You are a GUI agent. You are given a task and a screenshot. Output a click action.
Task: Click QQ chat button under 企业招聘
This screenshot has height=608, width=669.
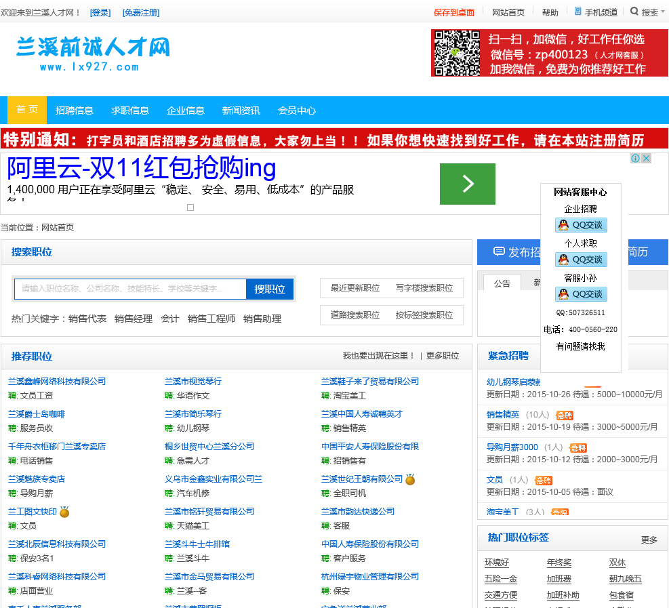point(581,225)
